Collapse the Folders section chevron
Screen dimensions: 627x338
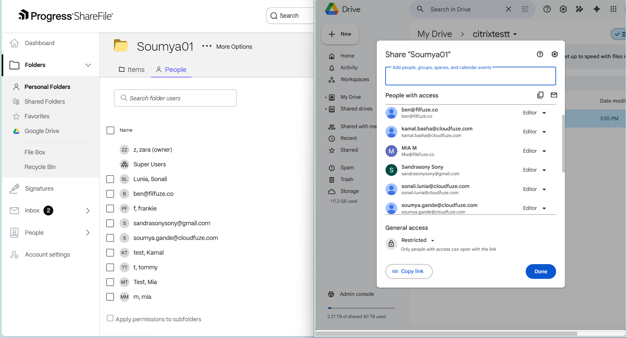pos(88,65)
